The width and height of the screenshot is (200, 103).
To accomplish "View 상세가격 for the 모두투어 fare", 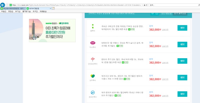I will click(165, 79).
